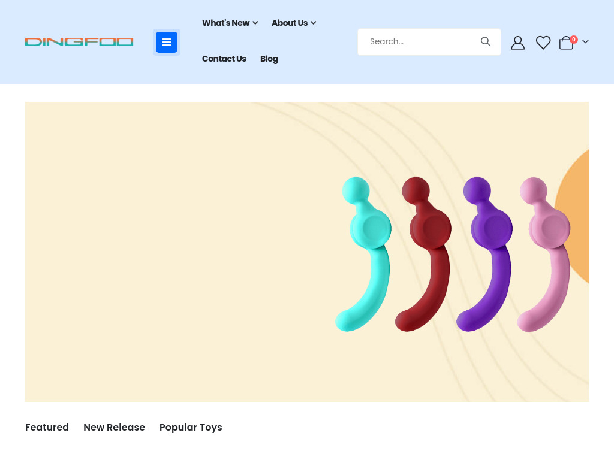Expand the cart dropdown chevron
Image resolution: width=614 pixels, height=460 pixels.
point(585,41)
